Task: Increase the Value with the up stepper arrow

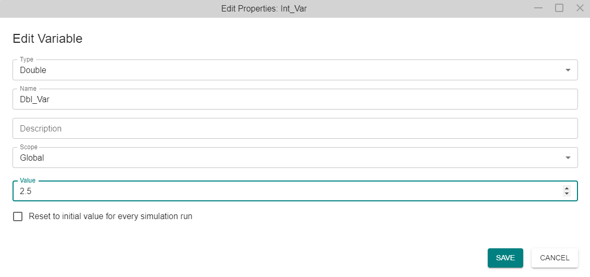Action: (567, 188)
